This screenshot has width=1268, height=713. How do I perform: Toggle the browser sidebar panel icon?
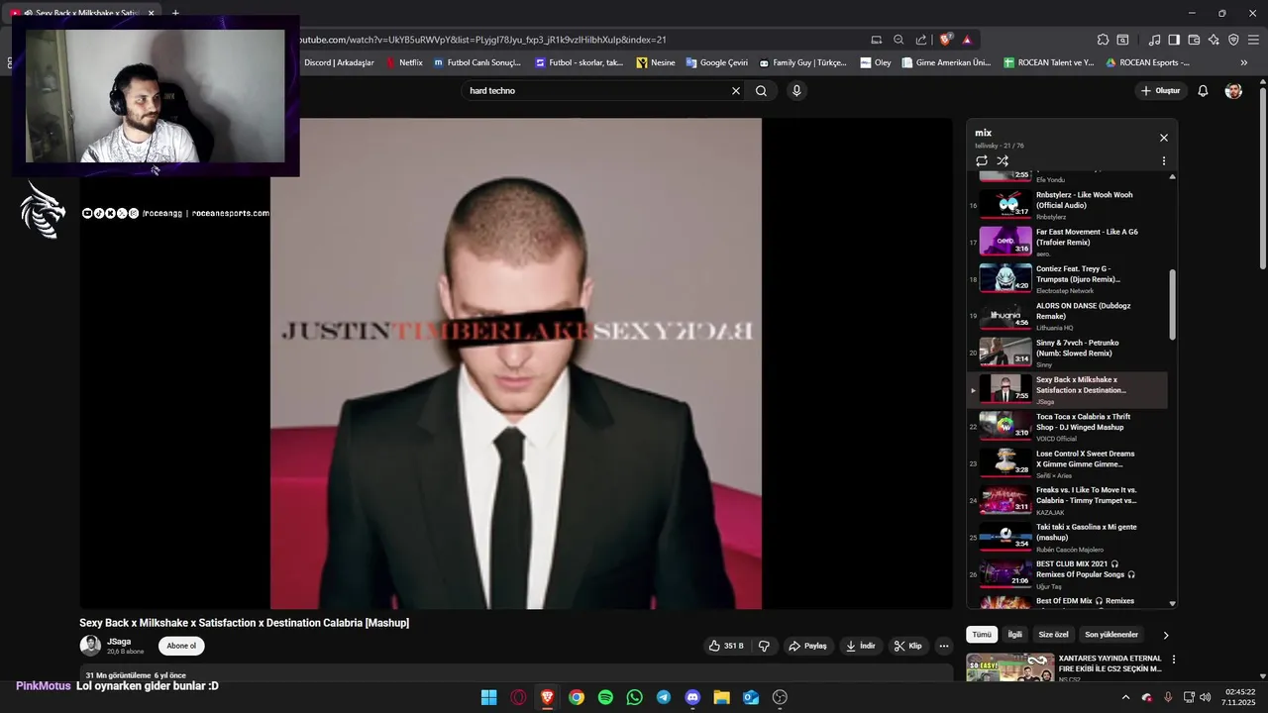pyautogui.click(x=1174, y=40)
